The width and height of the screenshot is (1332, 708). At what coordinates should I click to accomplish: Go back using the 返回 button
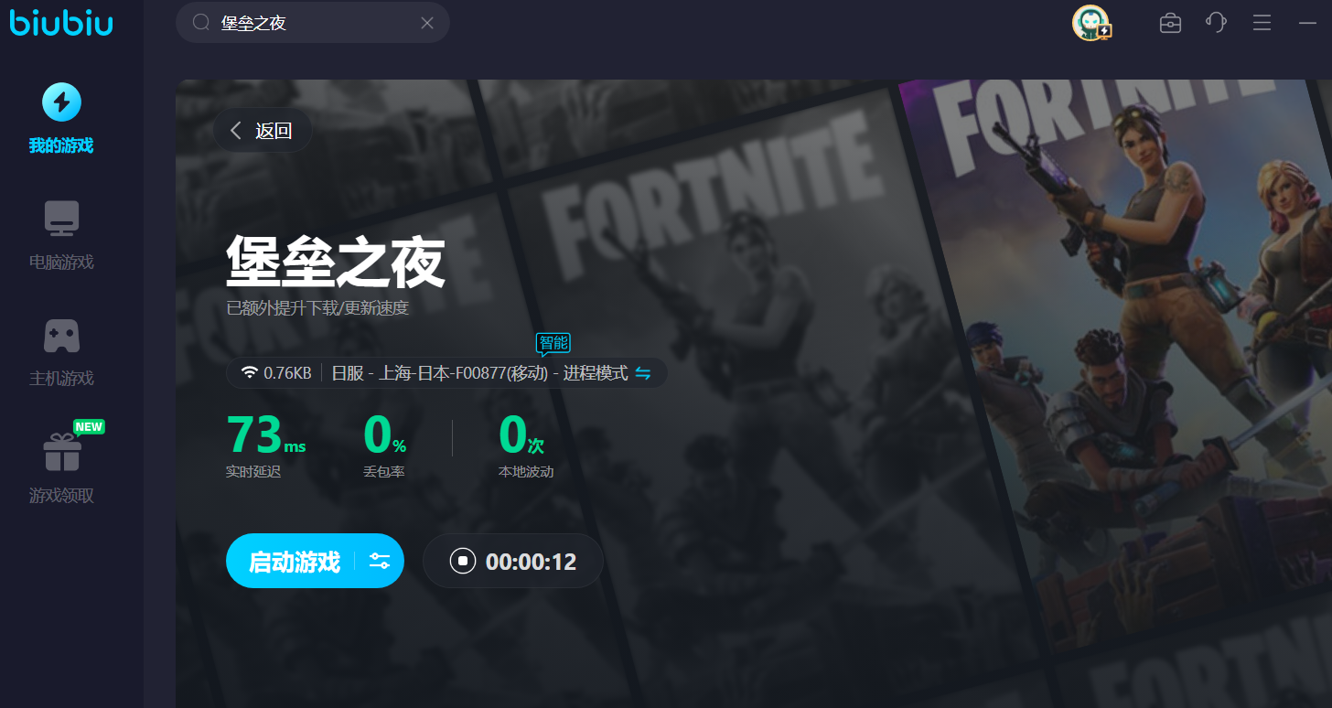pos(263,131)
